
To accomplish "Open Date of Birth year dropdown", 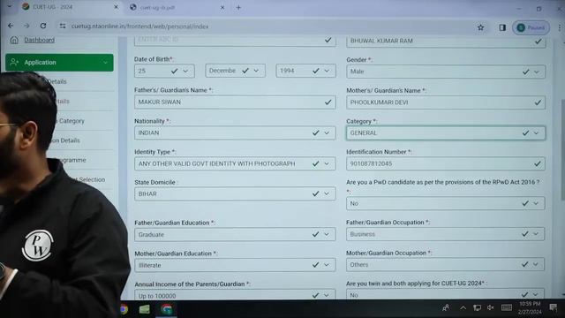I will (x=306, y=71).
